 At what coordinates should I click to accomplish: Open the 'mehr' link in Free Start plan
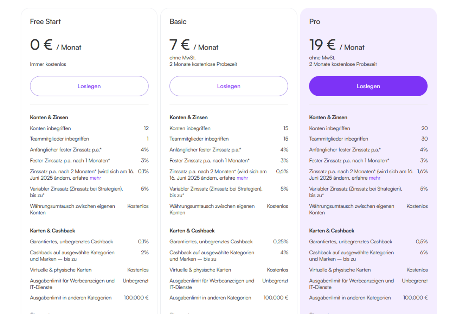tap(95, 178)
